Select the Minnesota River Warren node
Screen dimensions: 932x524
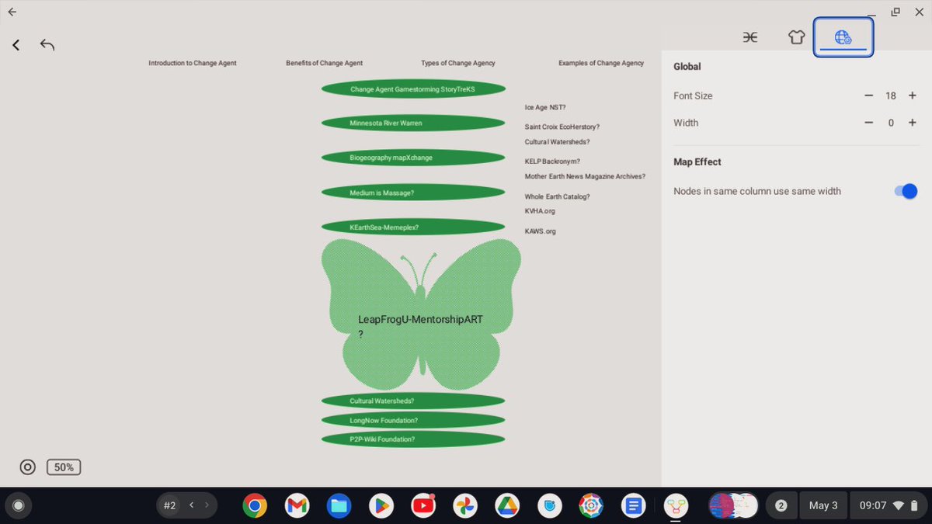tap(412, 123)
